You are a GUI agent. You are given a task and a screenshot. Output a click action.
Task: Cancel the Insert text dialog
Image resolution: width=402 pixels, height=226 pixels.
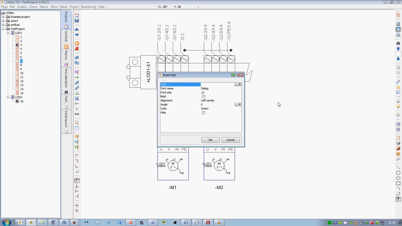(x=231, y=140)
